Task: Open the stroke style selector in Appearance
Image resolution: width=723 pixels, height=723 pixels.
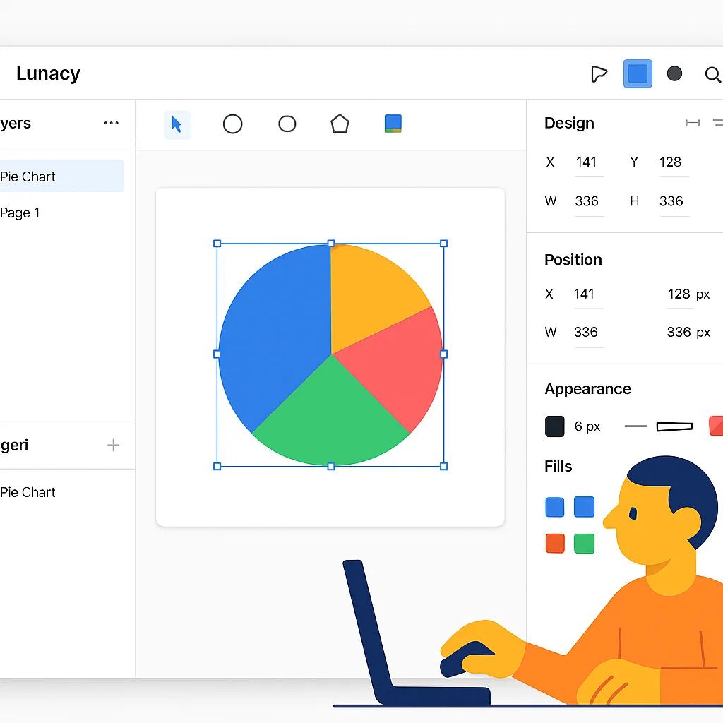Action: [x=674, y=426]
